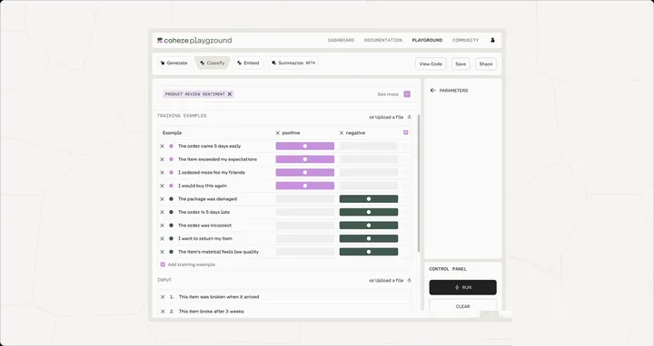Image resolution: width=654 pixels, height=346 pixels.
Task: Add a new label column plus icon
Action: click(405, 132)
